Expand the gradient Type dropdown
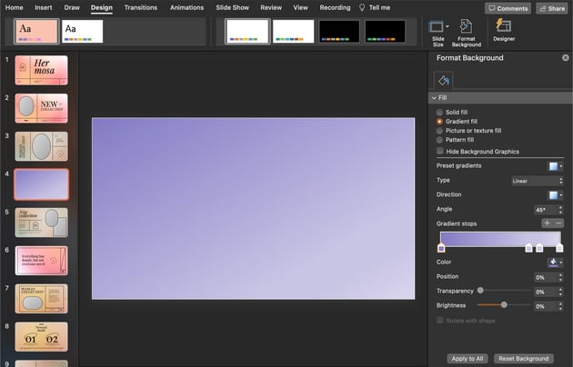573x367 pixels. pyautogui.click(x=537, y=181)
